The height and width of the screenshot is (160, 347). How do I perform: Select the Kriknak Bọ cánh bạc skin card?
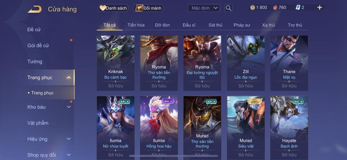coord(116,63)
